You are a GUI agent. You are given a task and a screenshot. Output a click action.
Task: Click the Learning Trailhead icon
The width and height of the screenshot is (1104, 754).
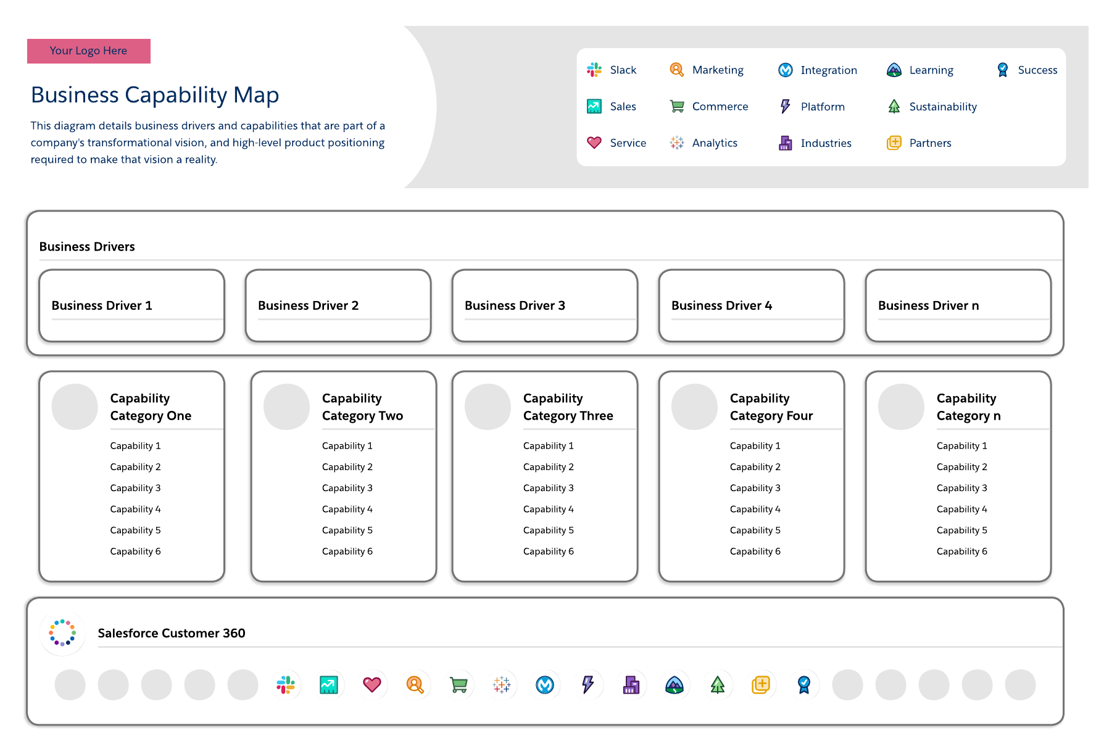pyautogui.click(x=894, y=70)
